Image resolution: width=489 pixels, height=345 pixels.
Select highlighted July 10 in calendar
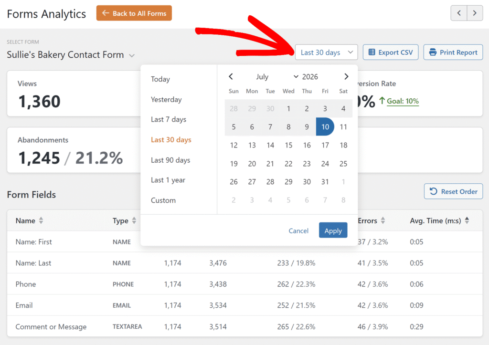pos(325,126)
